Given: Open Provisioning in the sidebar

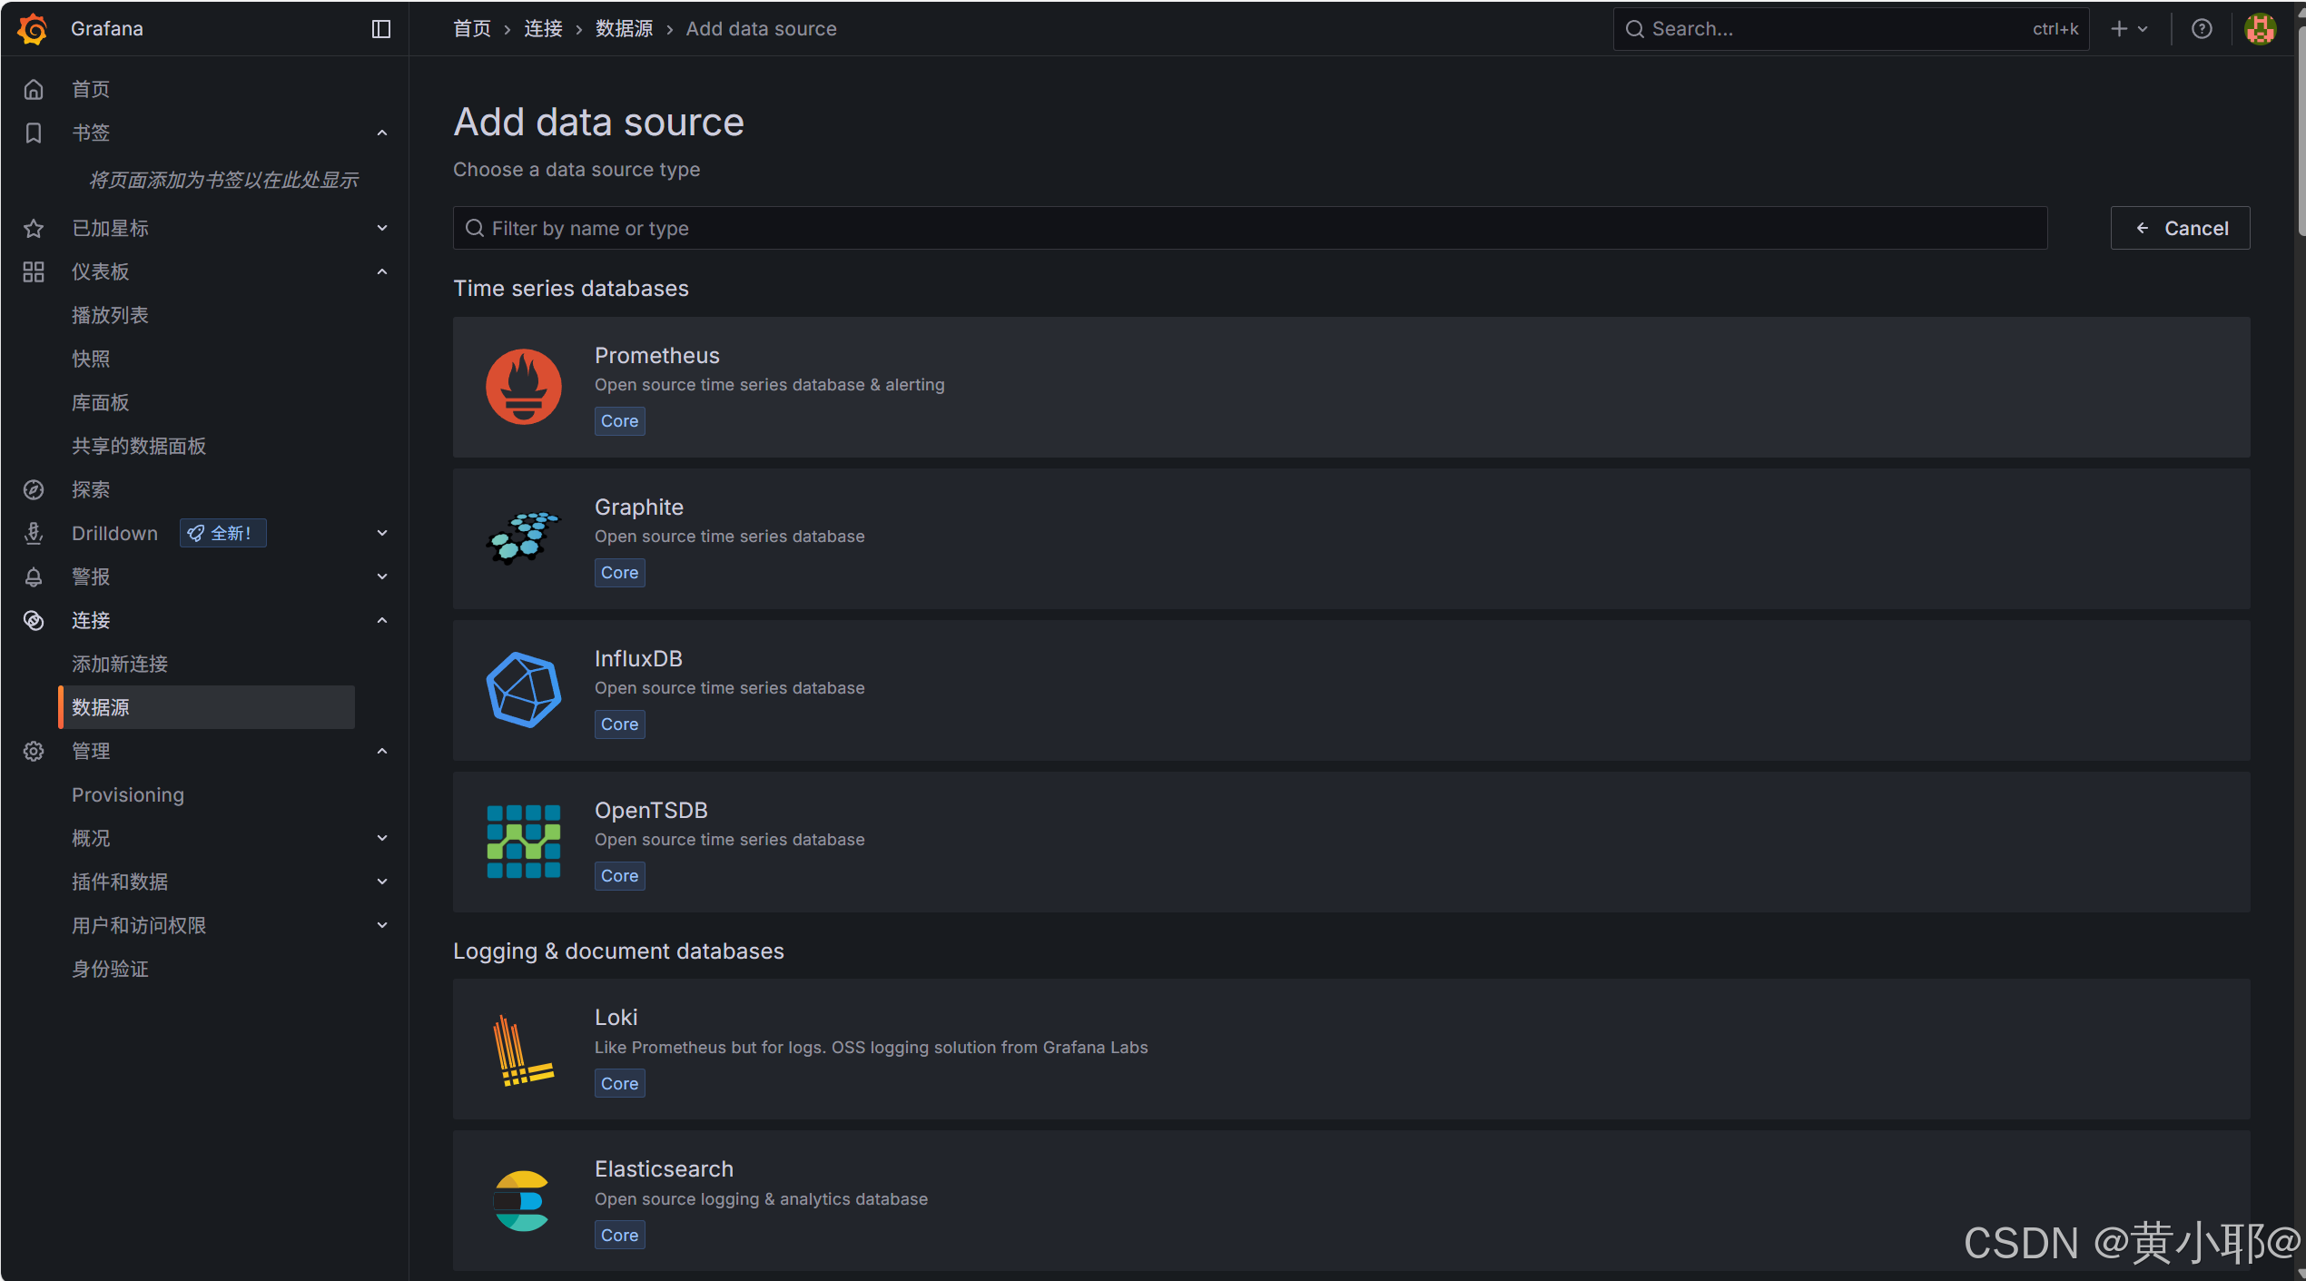Looking at the screenshot, I should point(128,794).
